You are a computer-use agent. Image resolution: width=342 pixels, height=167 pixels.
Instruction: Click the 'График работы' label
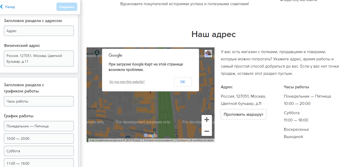pyautogui.click(x=19, y=116)
